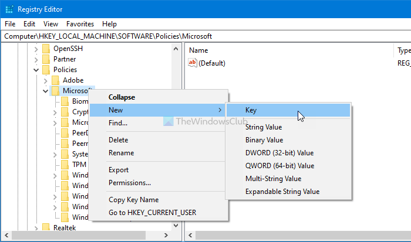This screenshot has width=411, height=242.
Task: Select Copy Key Name entry
Action: 133,200
